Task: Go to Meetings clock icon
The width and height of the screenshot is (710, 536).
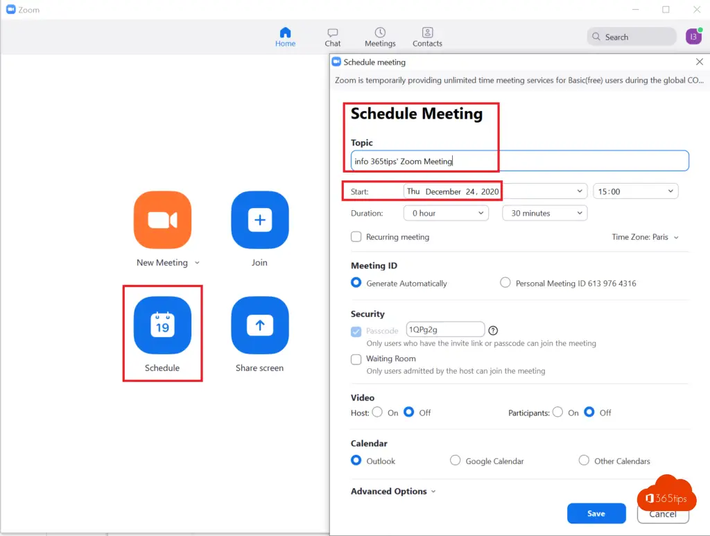Action: pos(380,33)
